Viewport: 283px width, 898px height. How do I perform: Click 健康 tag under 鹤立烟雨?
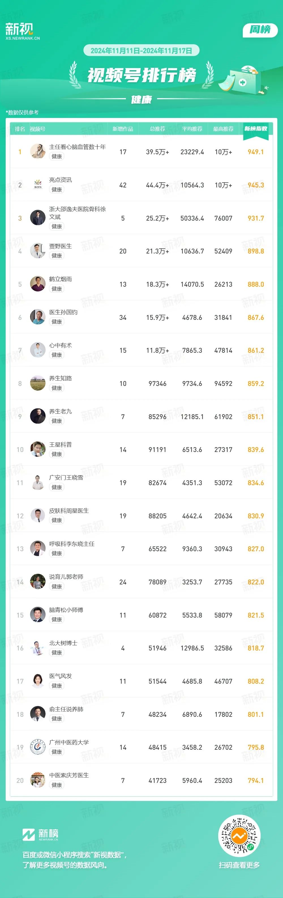(57, 289)
